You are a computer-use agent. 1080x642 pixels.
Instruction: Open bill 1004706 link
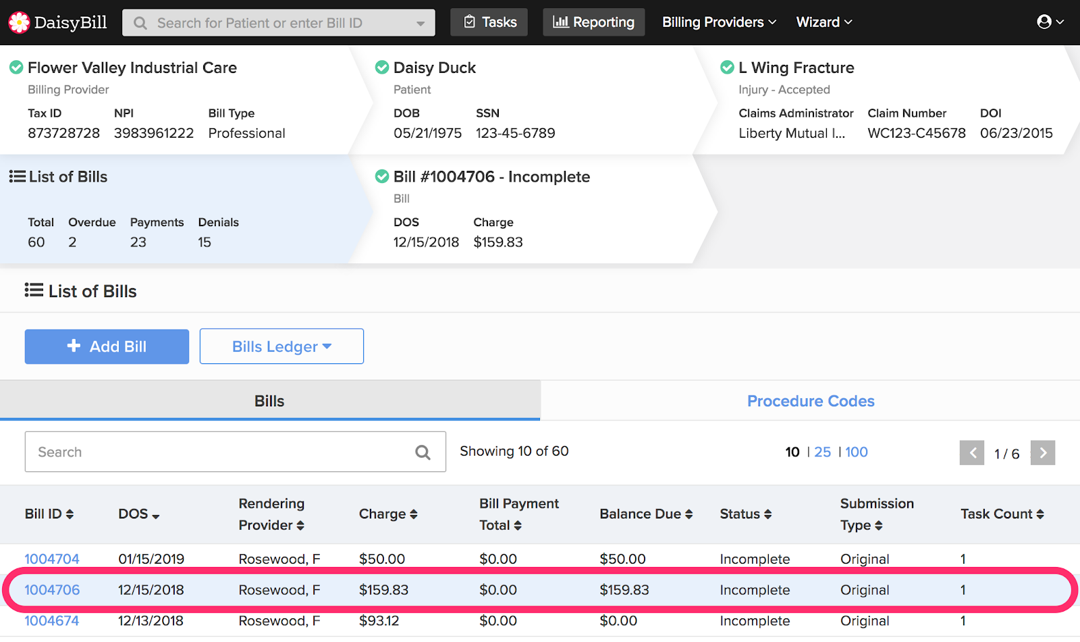pyautogui.click(x=52, y=590)
